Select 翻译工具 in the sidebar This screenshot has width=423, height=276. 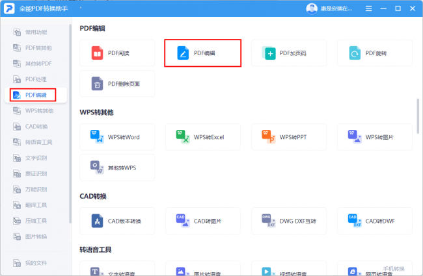coord(36,205)
